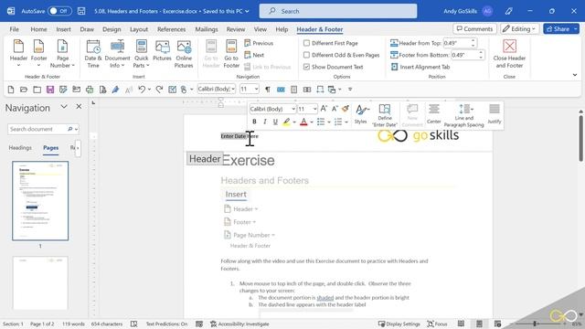Open the References ribbon tab
Screen dimensions: 585x329
click(171, 29)
